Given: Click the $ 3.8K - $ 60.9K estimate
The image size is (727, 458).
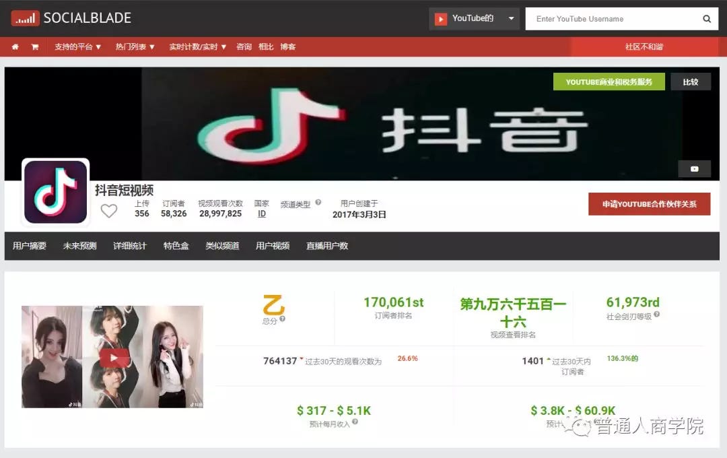Looking at the screenshot, I should point(573,411).
